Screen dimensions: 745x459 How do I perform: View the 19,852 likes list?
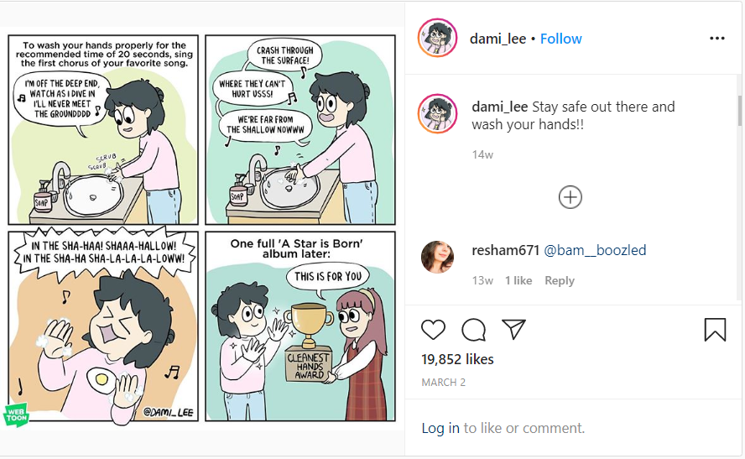pos(457,359)
